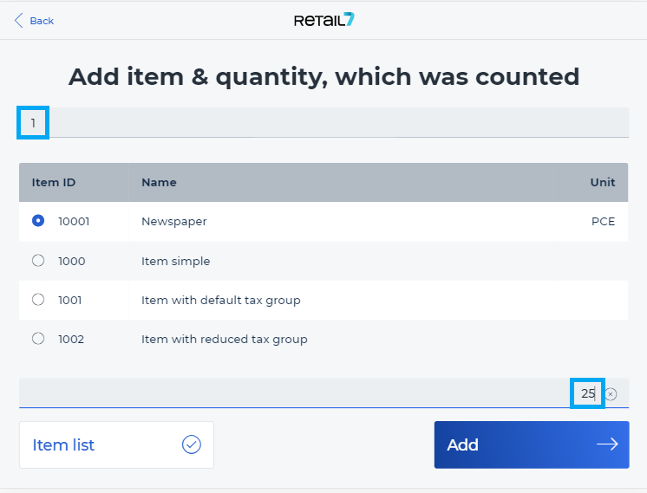Select radio button for item 1000
The image size is (647, 493).
point(38,261)
